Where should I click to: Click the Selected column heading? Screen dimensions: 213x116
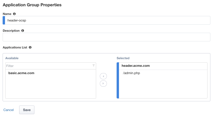point(123,58)
